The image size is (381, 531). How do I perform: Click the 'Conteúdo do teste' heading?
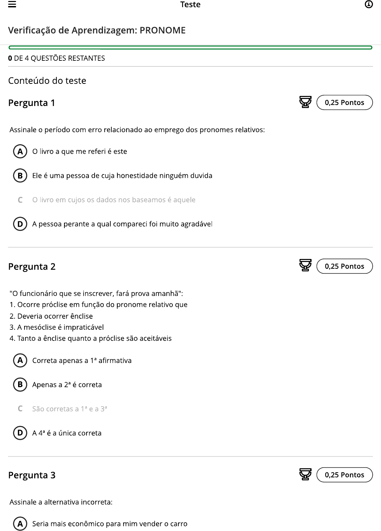[47, 81]
